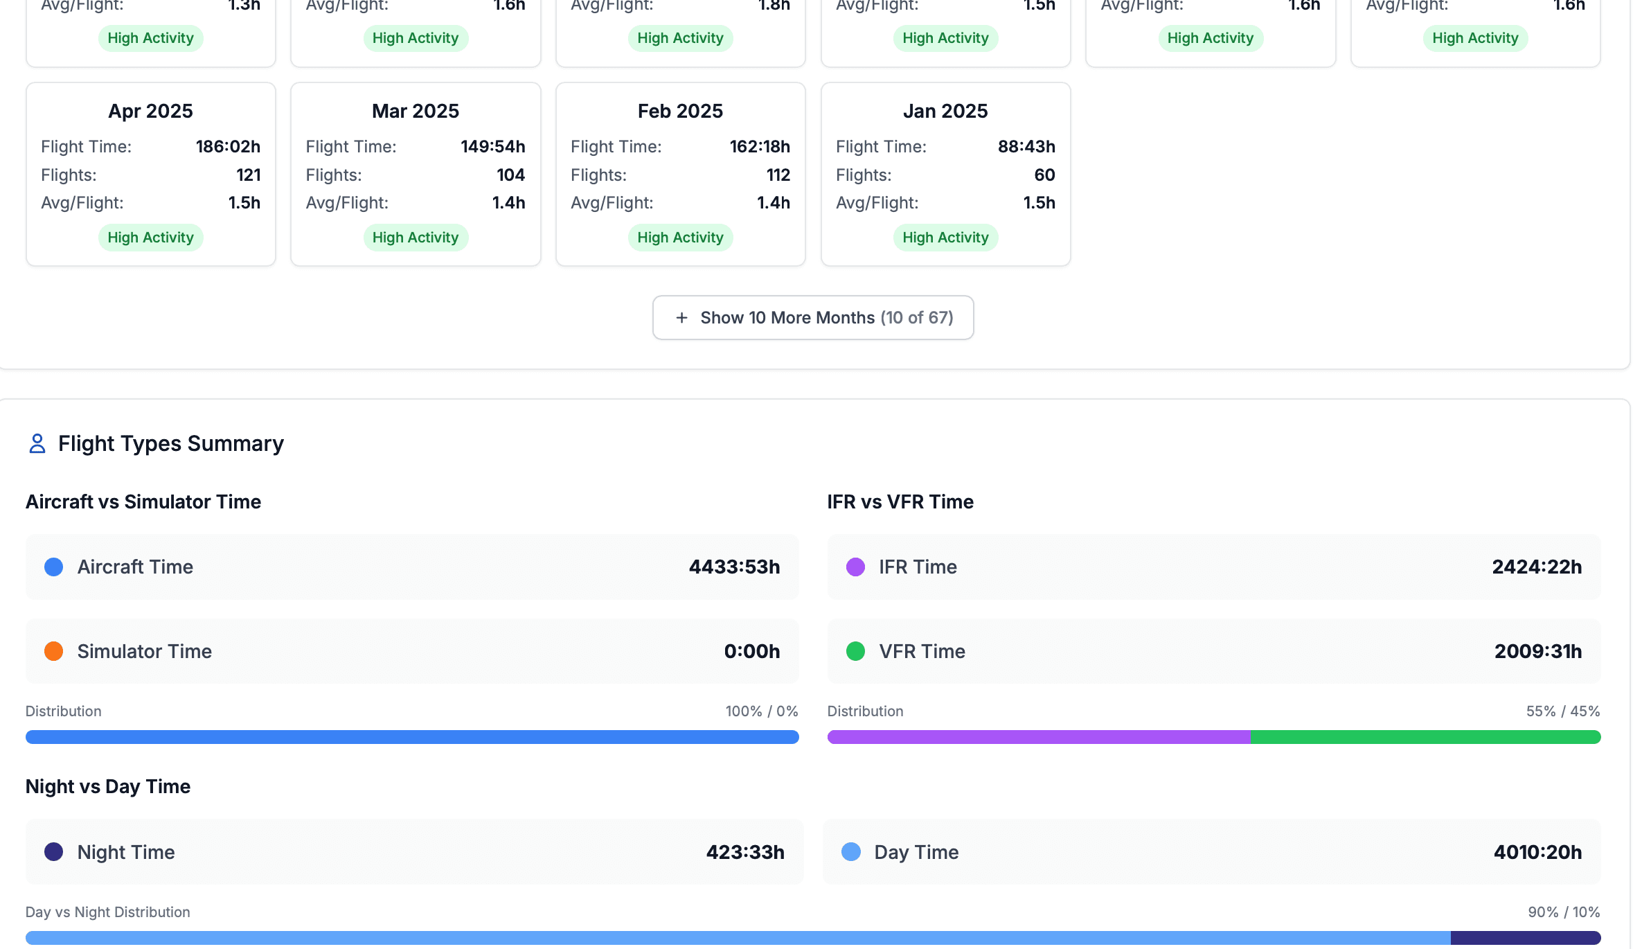Toggle the High Activity badge on Apr 2025
1633x949 pixels.
tap(150, 237)
